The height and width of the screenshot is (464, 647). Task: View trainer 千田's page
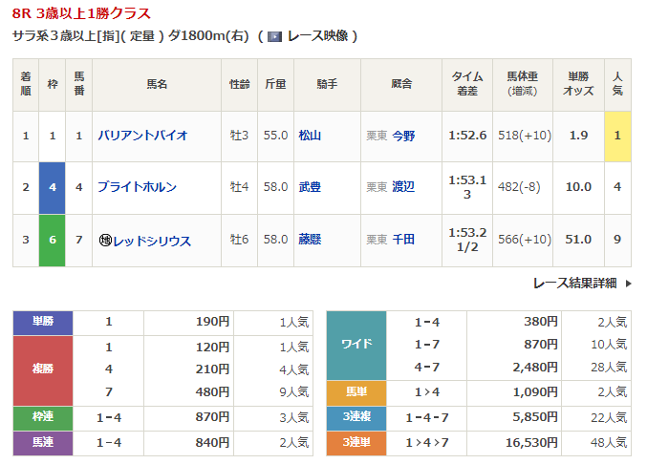pyautogui.click(x=403, y=241)
